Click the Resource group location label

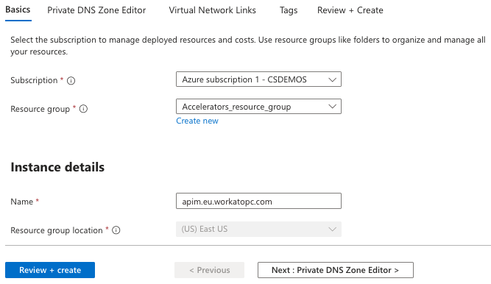(57, 230)
